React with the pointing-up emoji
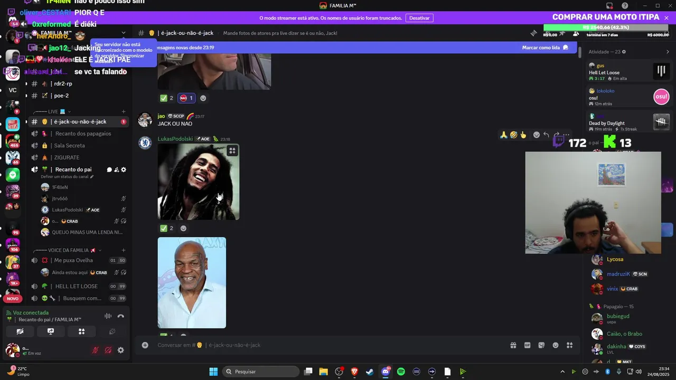Image resolution: width=676 pixels, height=380 pixels. [523, 135]
